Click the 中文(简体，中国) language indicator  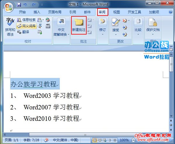(66, 140)
